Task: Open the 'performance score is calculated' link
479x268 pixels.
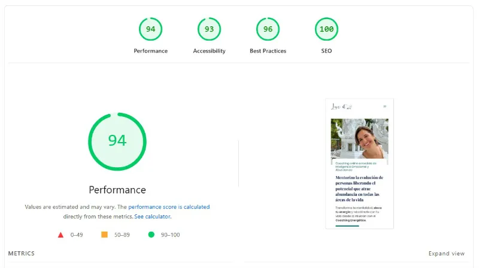Action: [169, 207]
